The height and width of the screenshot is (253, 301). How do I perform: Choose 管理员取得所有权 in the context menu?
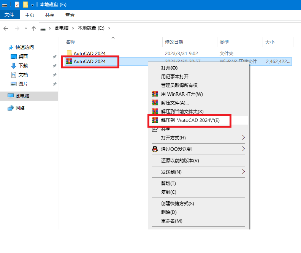[199, 85]
